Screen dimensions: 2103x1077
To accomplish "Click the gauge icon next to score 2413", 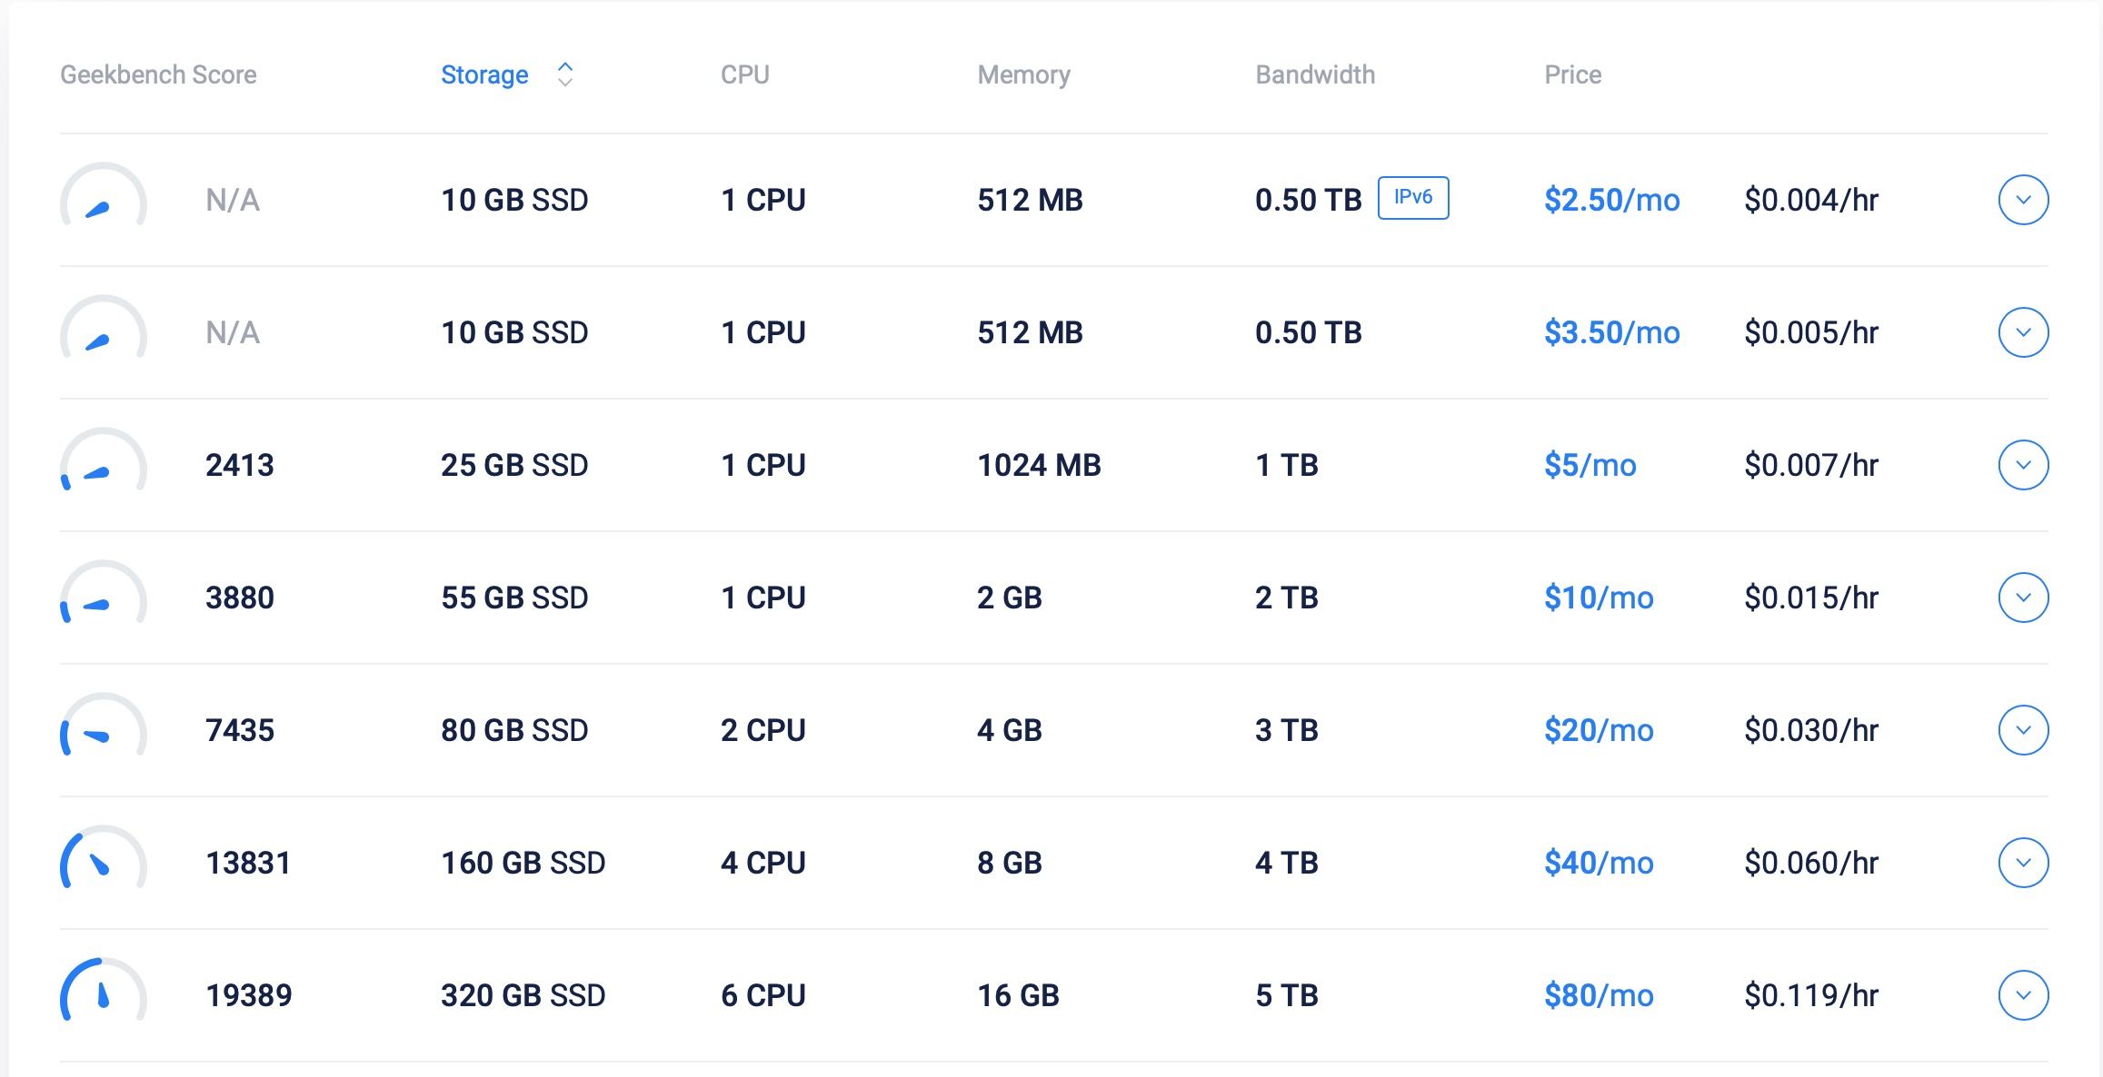I will [104, 459].
